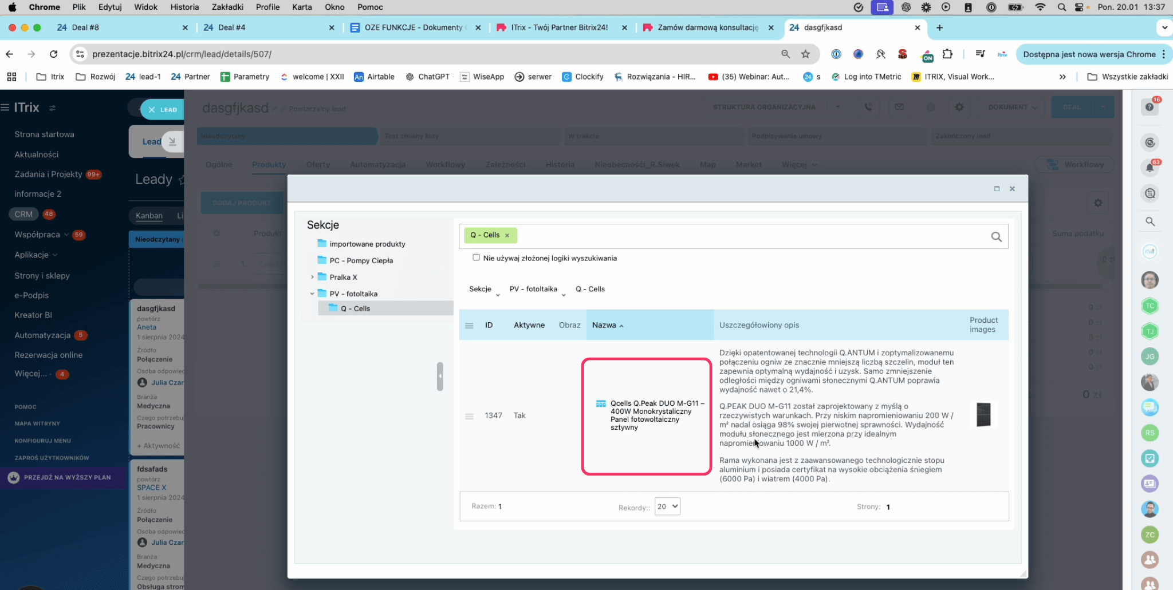Bookmark this page with star icon

(x=806, y=54)
